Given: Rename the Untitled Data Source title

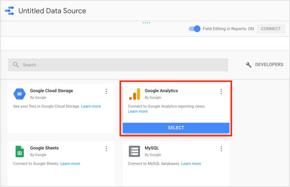Looking at the screenshot, I should coord(52,11).
